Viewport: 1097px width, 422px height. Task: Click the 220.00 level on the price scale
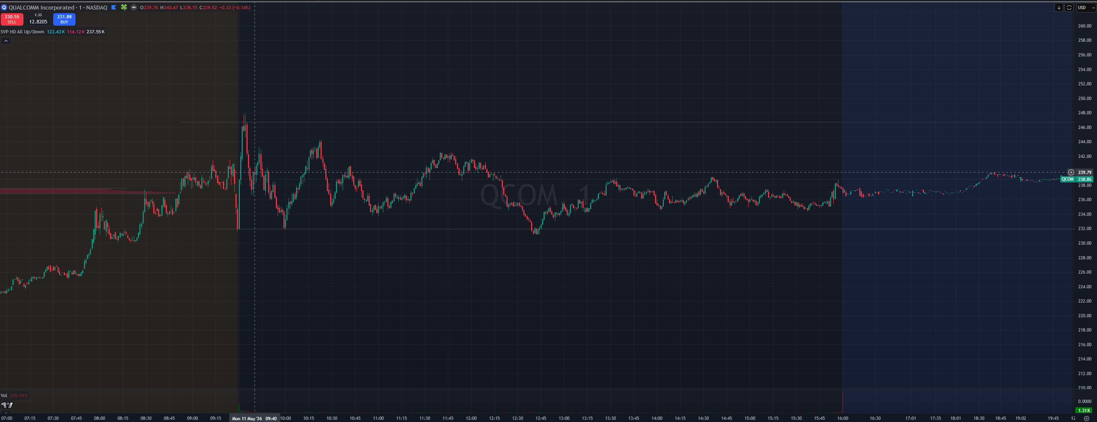tap(1084, 316)
